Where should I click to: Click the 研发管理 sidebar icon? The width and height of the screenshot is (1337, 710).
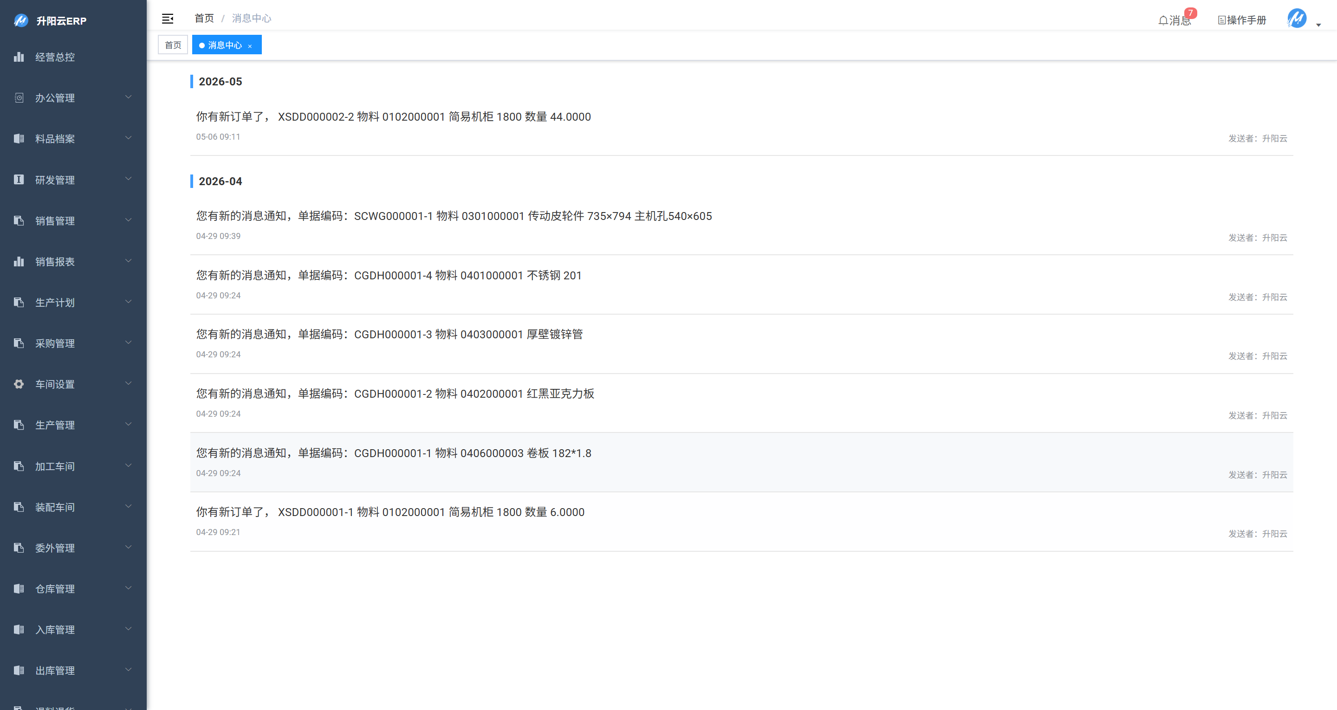pyautogui.click(x=19, y=180)
